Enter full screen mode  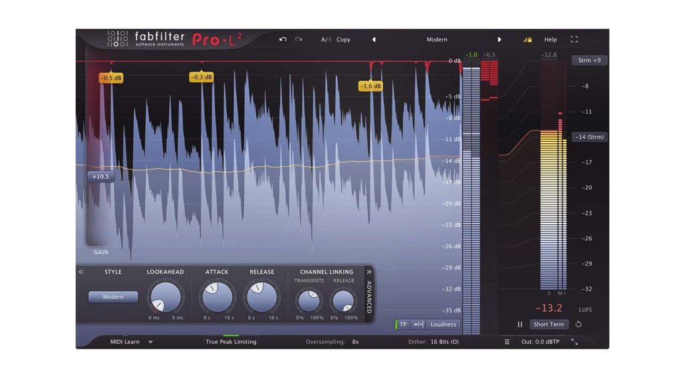pyautogui.click(x=575, y=39)
